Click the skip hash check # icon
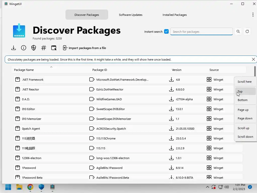Viewport: 257px width, 193px height. point(44,48)
